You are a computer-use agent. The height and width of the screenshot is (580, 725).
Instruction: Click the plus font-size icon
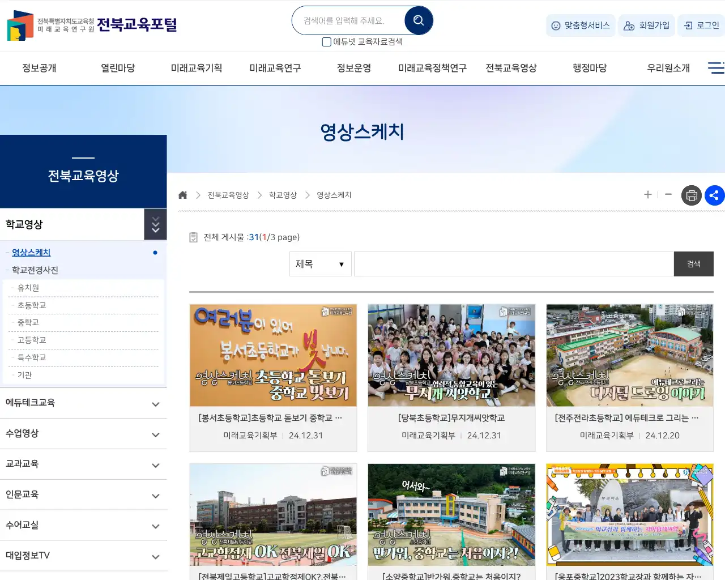647,194
